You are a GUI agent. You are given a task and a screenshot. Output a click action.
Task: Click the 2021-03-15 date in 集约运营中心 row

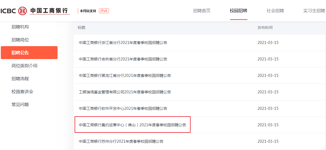click(268, 125)
